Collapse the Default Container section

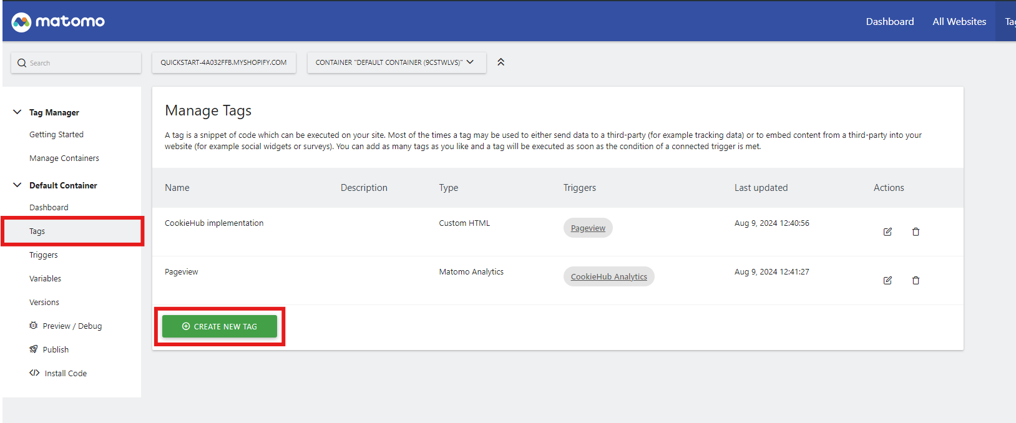[x=17, y=185]
